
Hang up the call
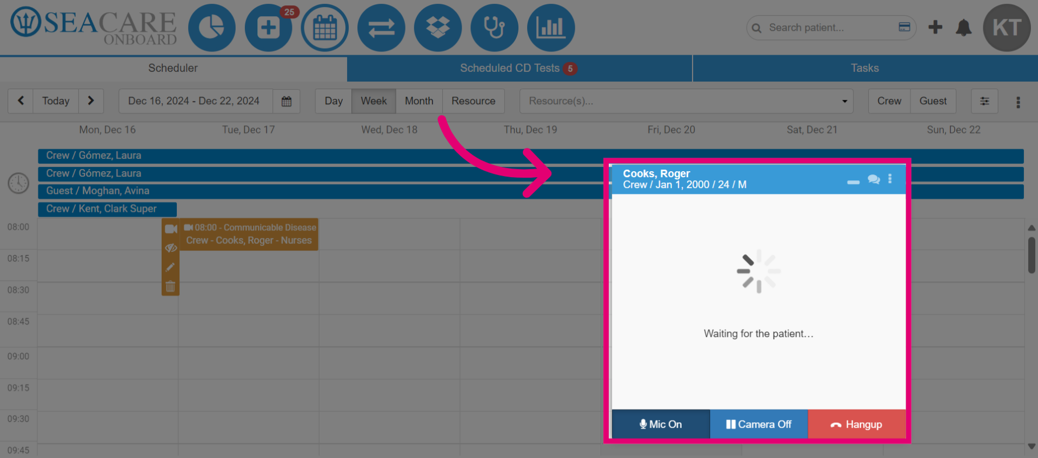pos(856,424)
